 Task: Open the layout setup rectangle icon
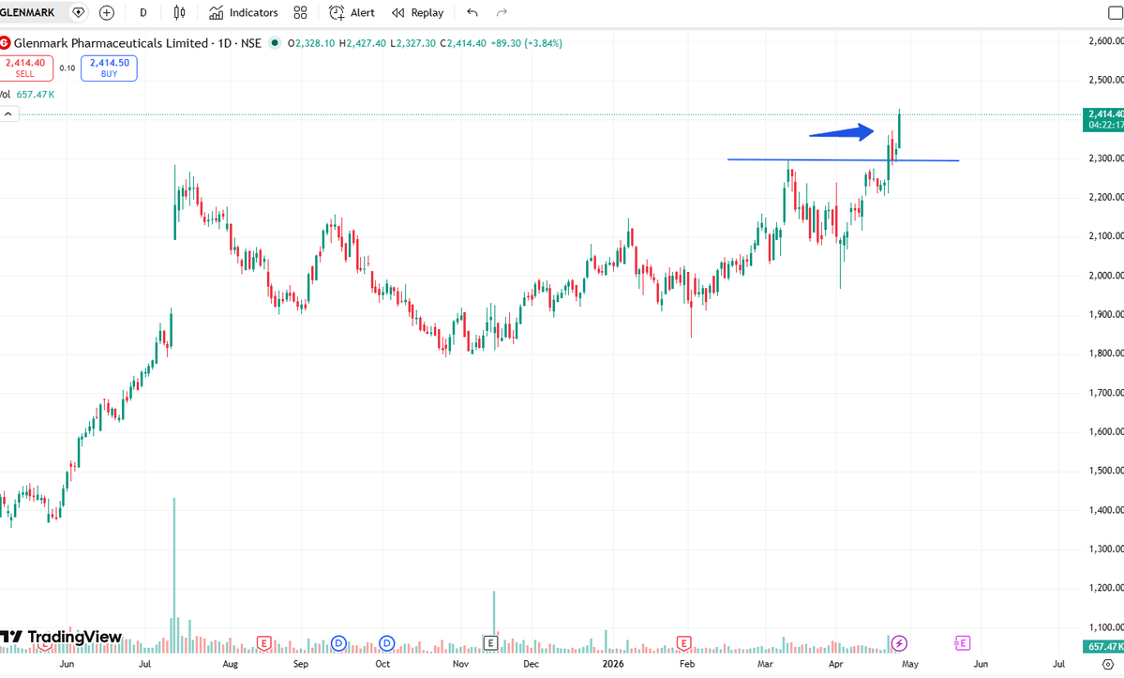[x=1116, y=13]
